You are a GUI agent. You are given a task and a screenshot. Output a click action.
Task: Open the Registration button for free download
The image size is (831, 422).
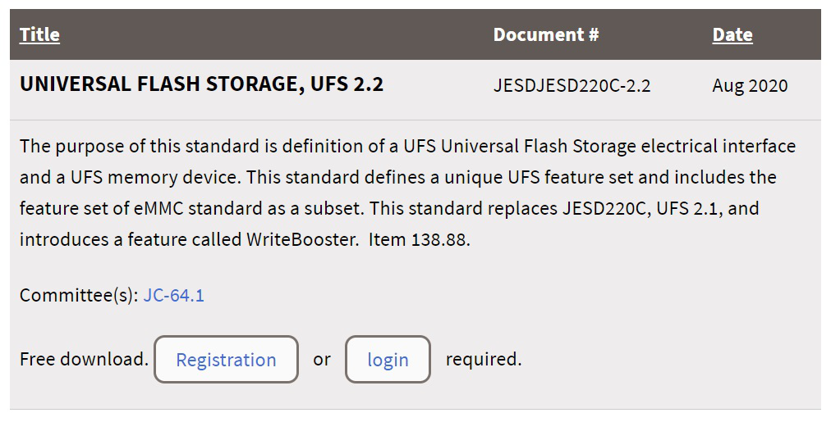(x=227, y=360)
